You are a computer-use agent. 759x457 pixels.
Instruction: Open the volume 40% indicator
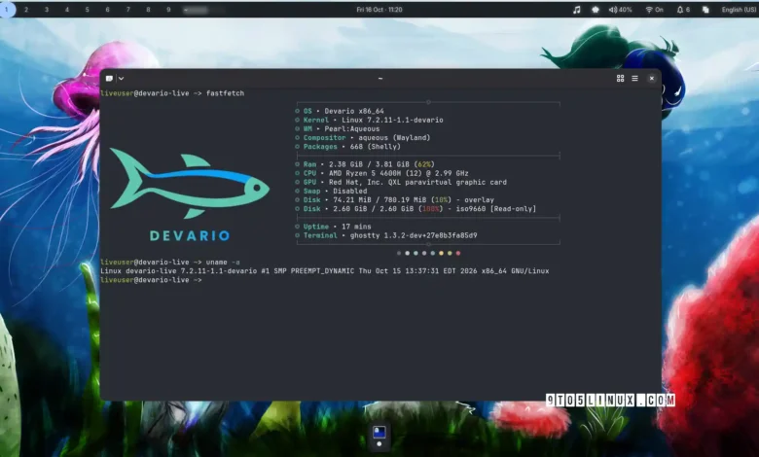(621, 10)
